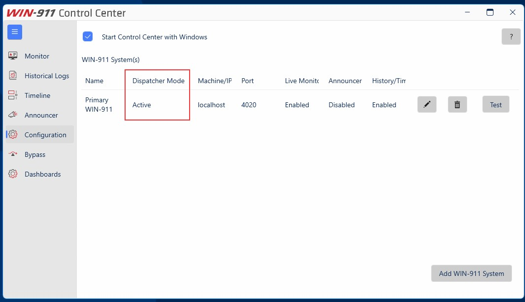Click the localhost machine value
Viewport: 525px width, 302px height.
211,105
